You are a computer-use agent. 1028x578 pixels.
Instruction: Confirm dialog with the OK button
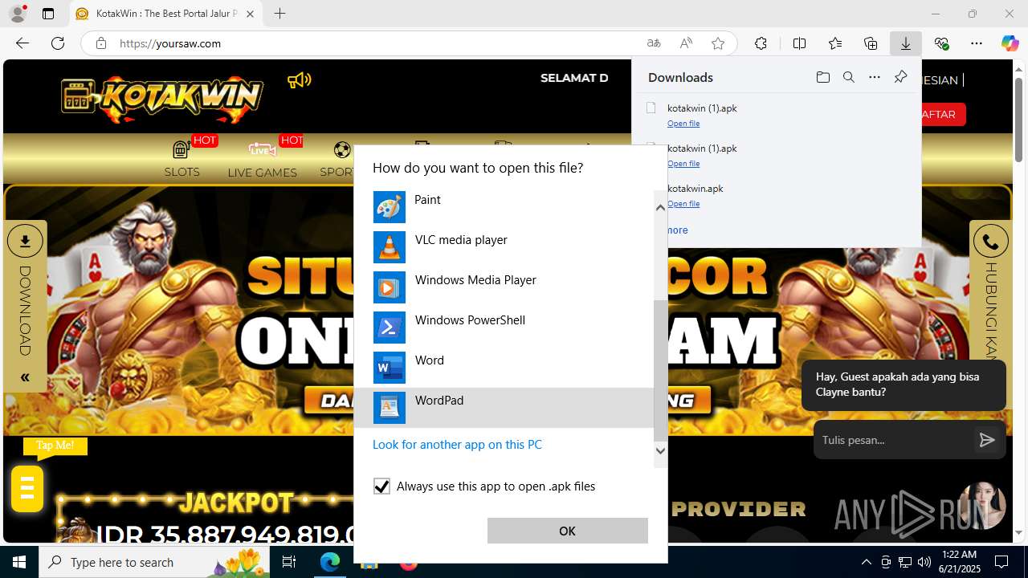pos(567,531)
